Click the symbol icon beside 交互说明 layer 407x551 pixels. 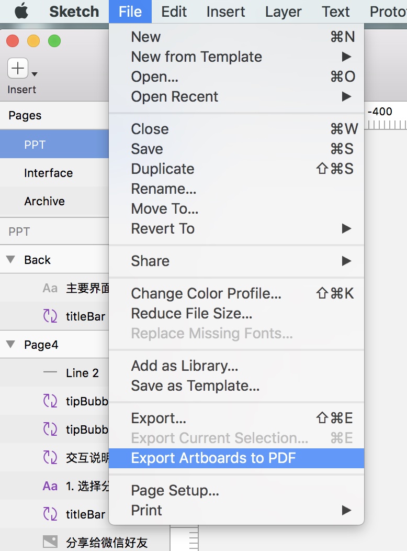50,458
